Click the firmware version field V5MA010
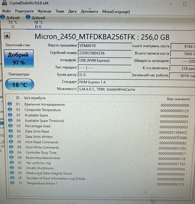 point(105,46)
